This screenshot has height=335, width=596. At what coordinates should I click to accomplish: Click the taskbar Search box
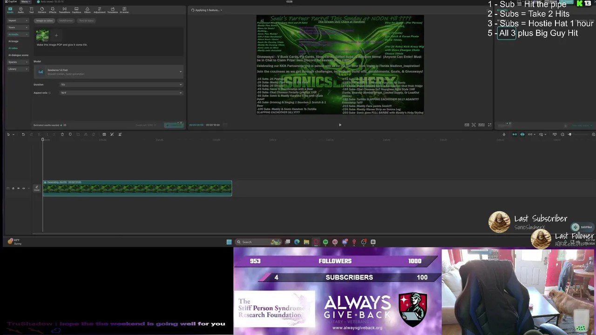click(258, 242)
